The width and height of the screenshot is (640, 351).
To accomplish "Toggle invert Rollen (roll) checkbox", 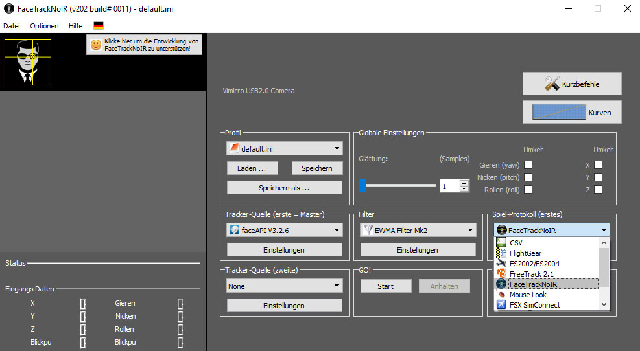I will point(528,189).
